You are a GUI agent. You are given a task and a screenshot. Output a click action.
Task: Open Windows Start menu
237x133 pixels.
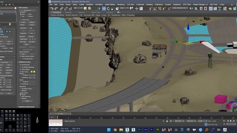[x=109, y=130]
